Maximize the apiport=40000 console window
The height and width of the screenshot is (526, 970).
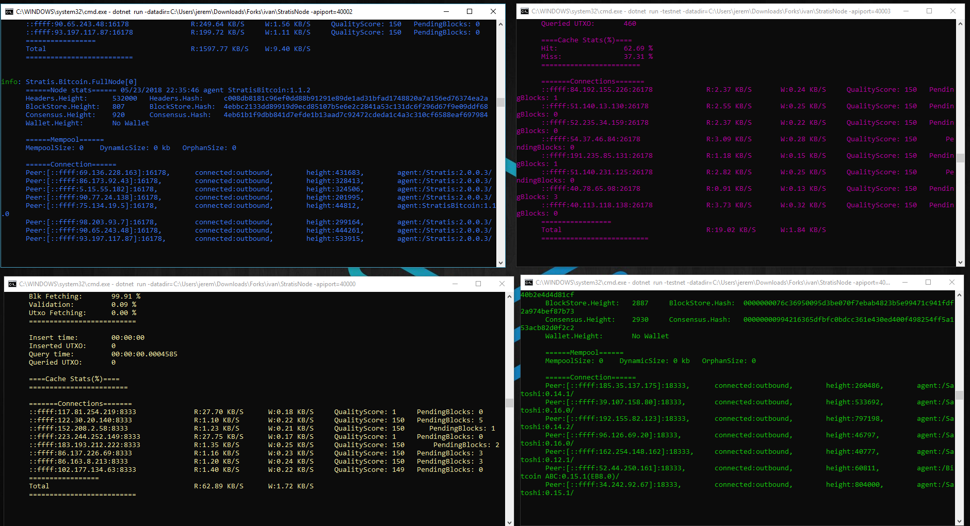pyautogui.click(x=478, y=283)
